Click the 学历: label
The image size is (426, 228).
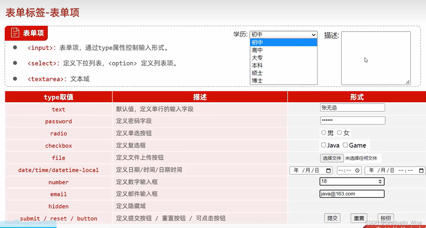click(x=240, y=34)
